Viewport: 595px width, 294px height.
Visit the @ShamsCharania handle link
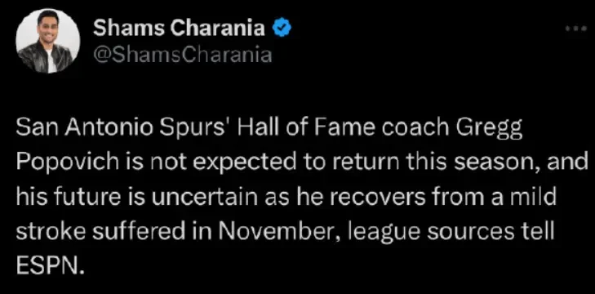(x=183, y=55)
